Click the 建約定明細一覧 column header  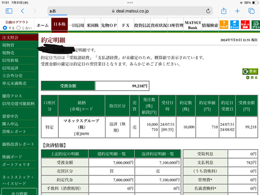coord(111,154)
